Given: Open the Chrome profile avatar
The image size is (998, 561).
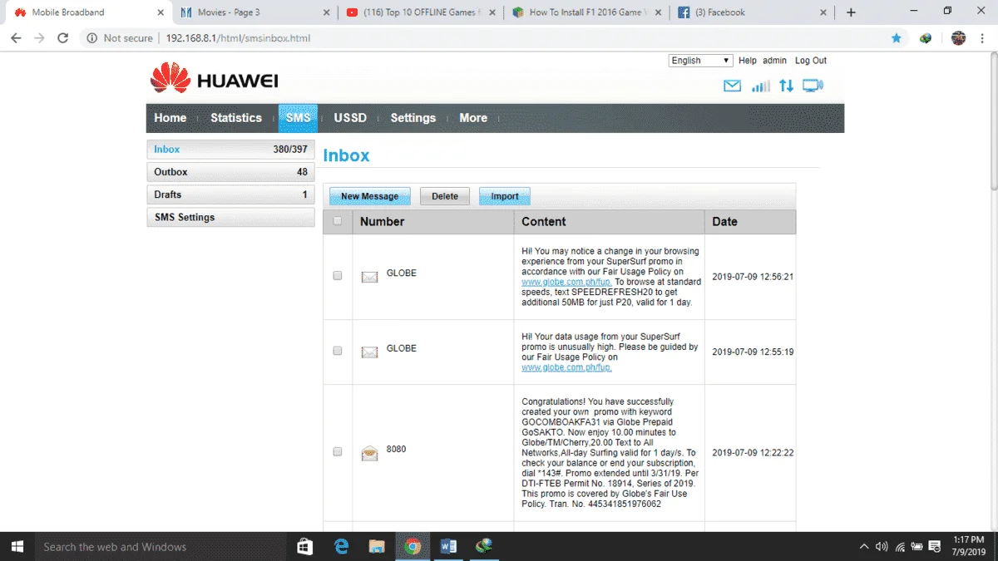Looking at the screenshot, I should 958,38.
